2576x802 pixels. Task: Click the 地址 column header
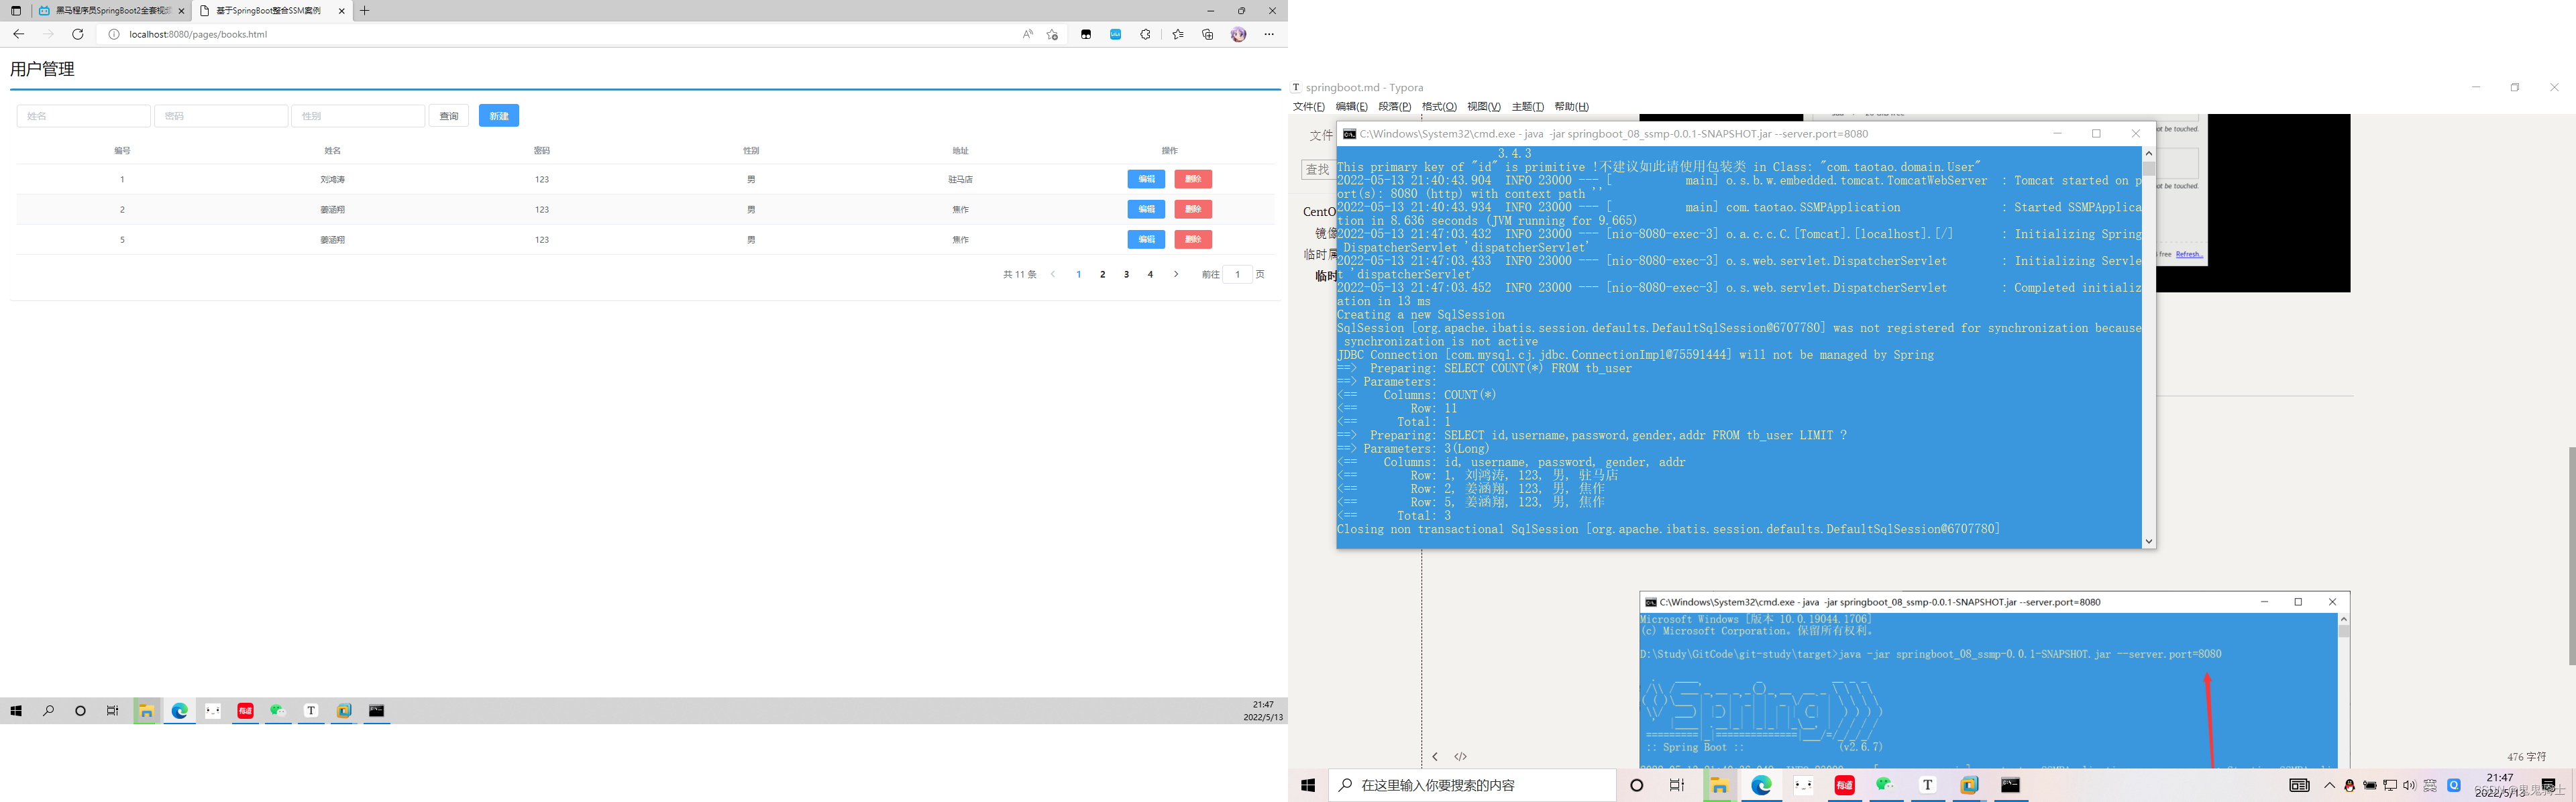click(960, 151)
